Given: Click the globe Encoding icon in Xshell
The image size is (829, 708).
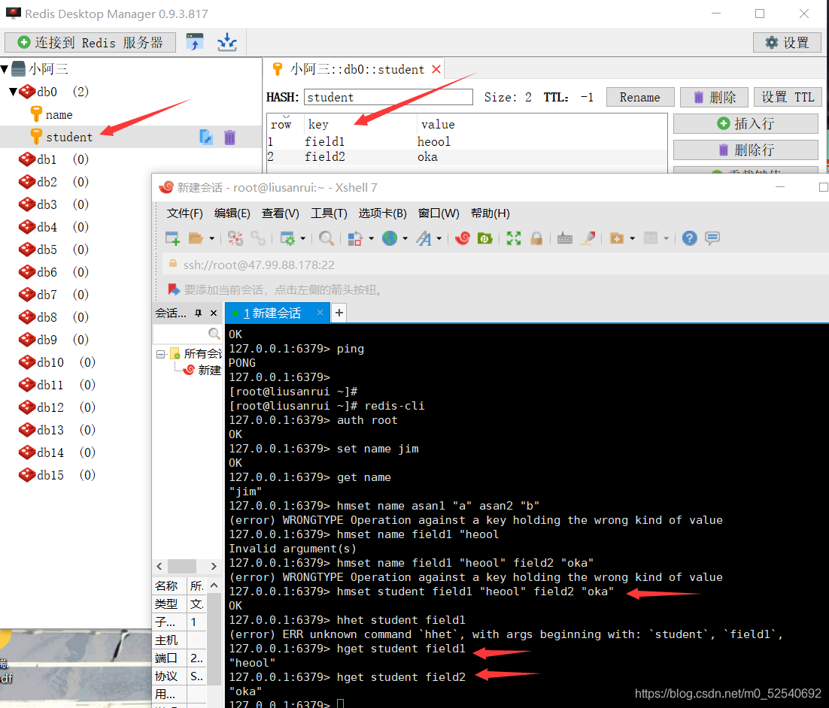Looking at the screenshot, I should (390, 238).
